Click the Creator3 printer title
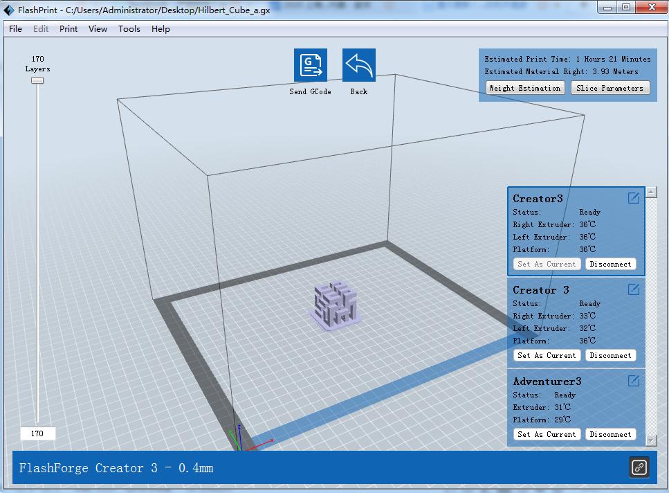This screenshot has height=493, width=669. coord(538,199)
